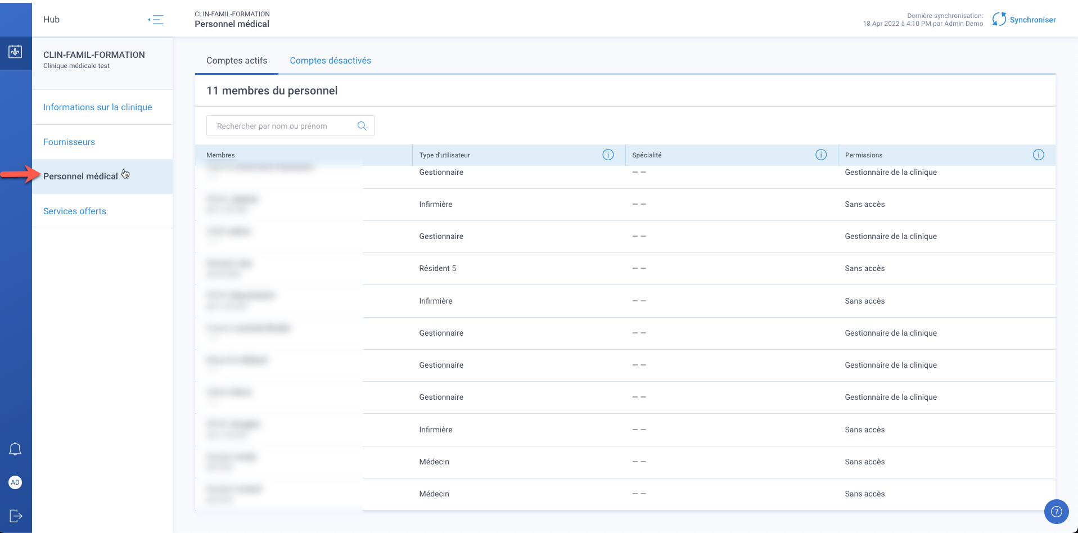1078x533 pixels.
Task: Open Informations sur la clinique
Action: pos(98,107)
